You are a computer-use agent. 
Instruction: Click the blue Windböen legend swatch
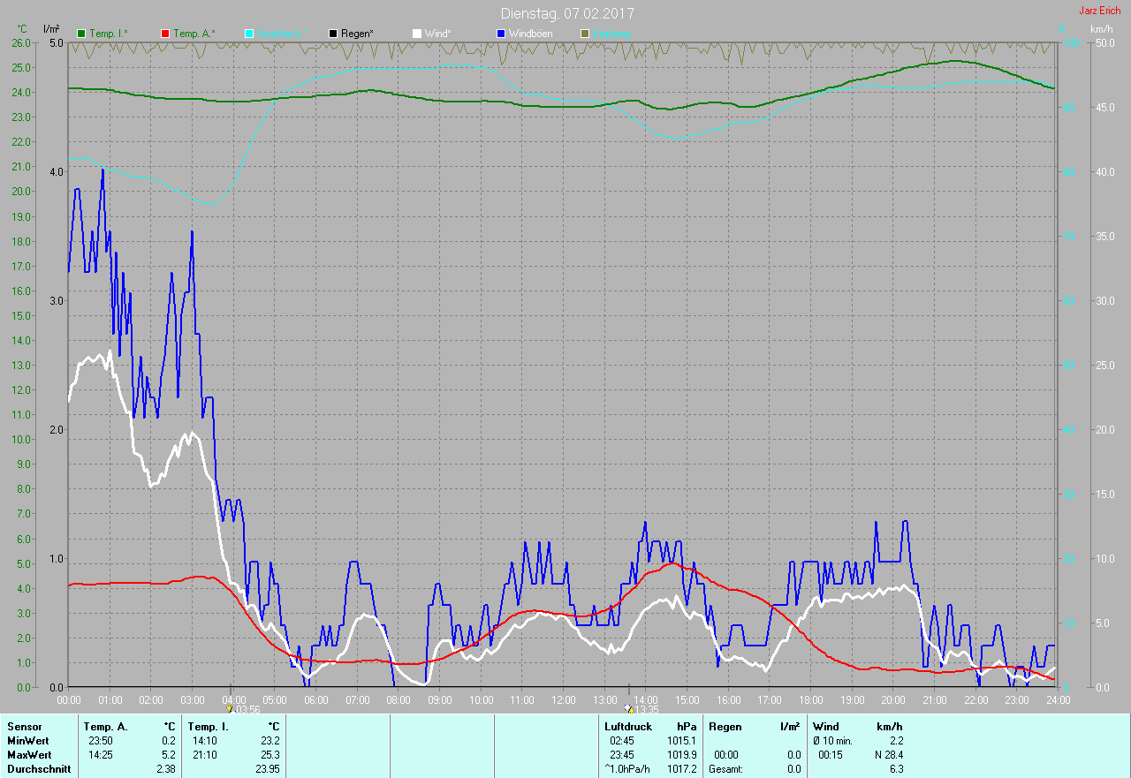click(501, 34)
